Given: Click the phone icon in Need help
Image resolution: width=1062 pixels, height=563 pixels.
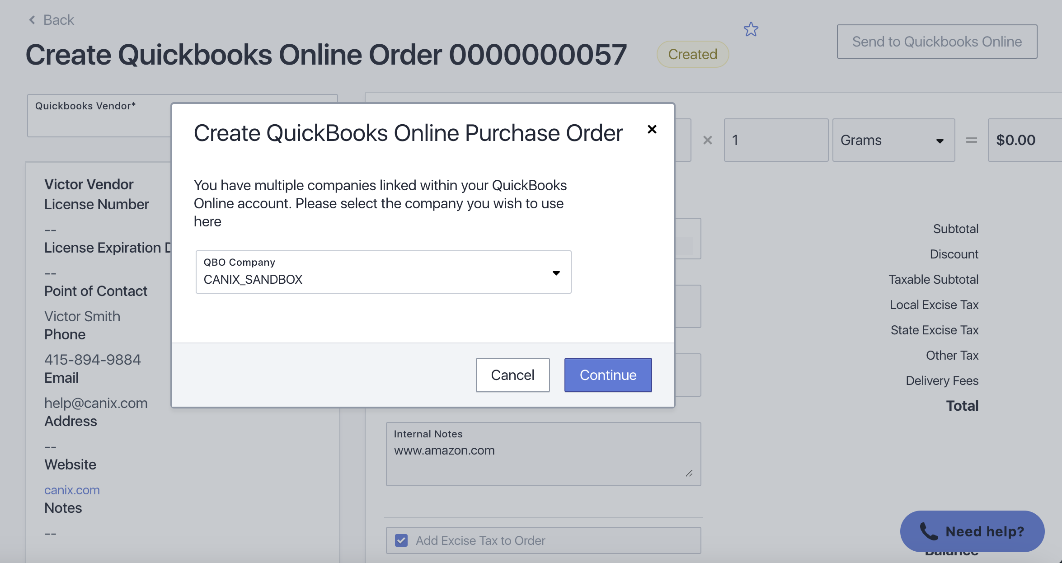Looking at the screenshot, I should pos(929,531).
